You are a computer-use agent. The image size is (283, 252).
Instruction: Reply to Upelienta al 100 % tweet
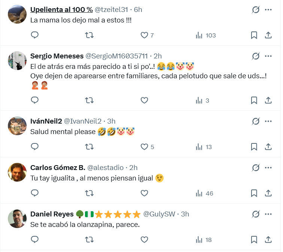pos(34,35)
